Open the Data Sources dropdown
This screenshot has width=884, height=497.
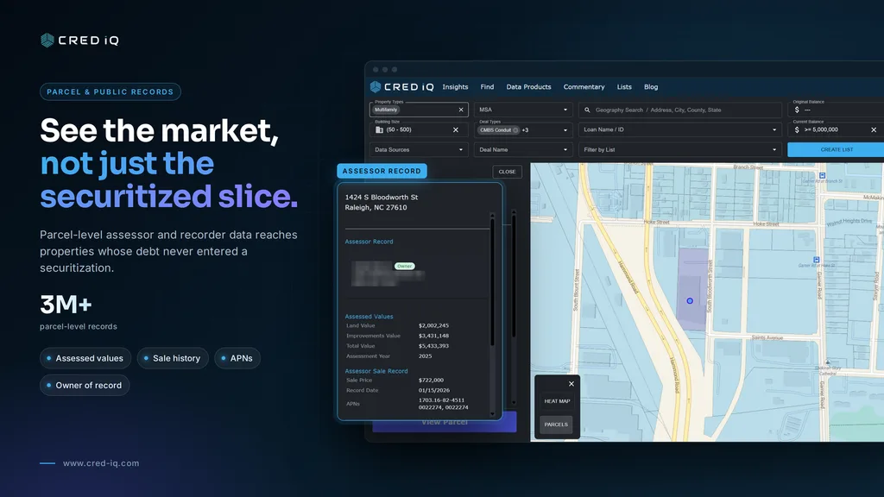pos(419,150)
